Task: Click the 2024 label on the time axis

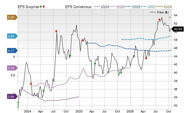Action: click(x=27, y=111)
